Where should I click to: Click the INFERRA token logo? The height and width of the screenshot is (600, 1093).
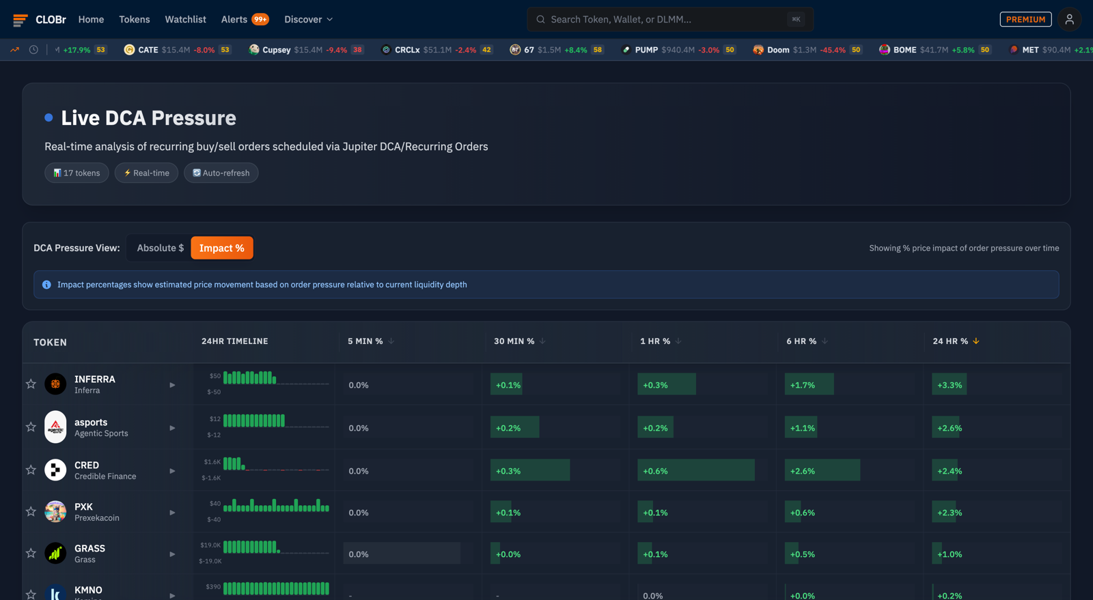click(55, 384)
